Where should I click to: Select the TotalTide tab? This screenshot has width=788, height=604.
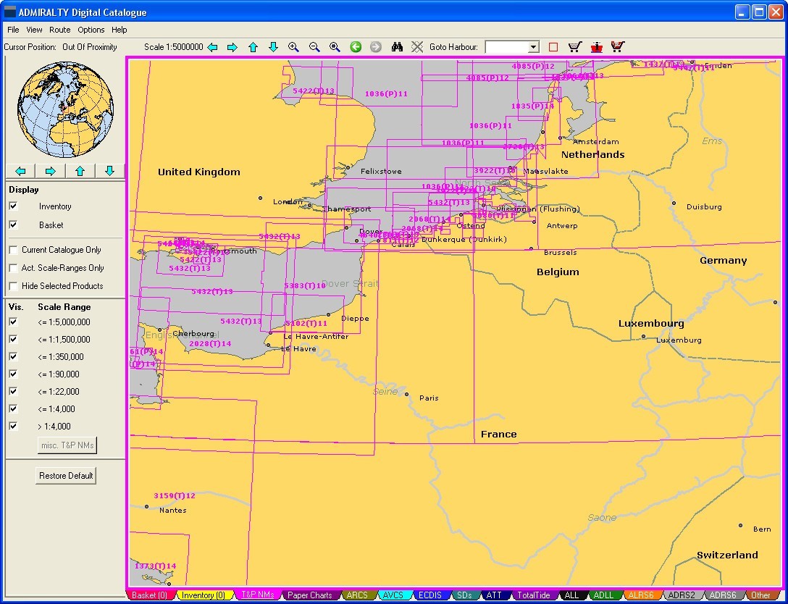pyautogui.click(x=533, y=595)
